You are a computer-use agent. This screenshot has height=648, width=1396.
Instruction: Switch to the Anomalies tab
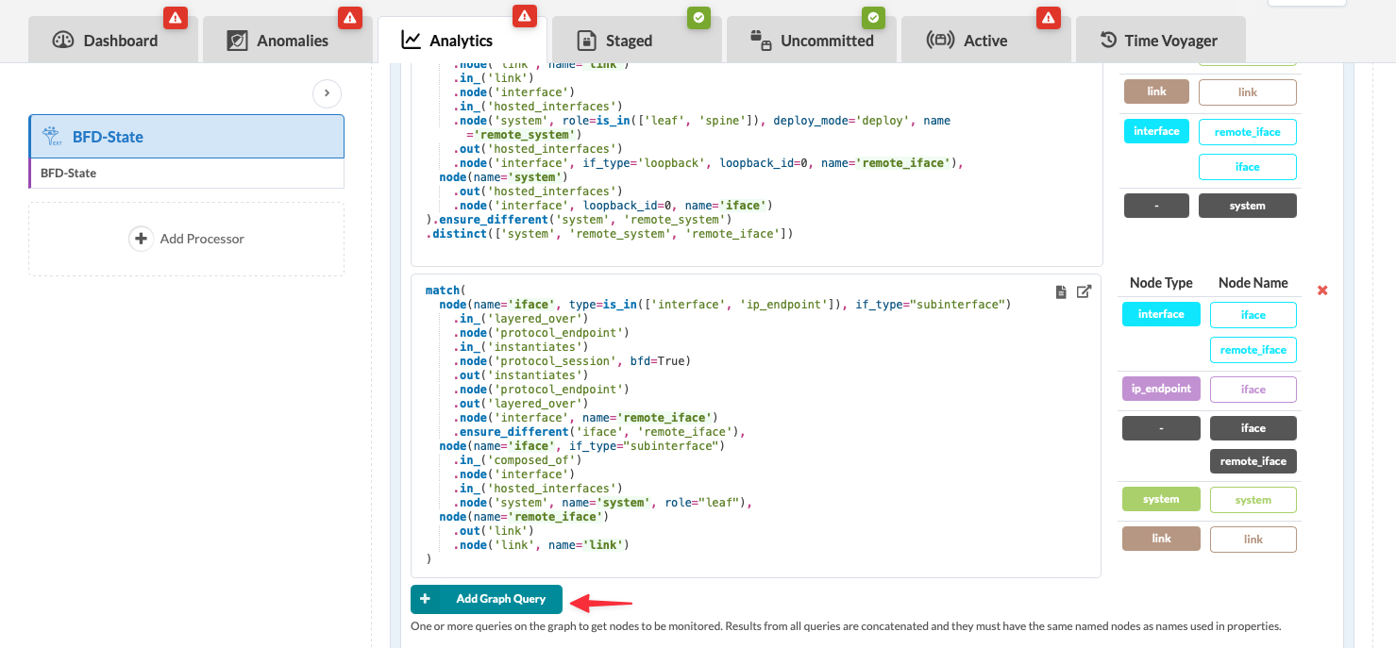288,41
